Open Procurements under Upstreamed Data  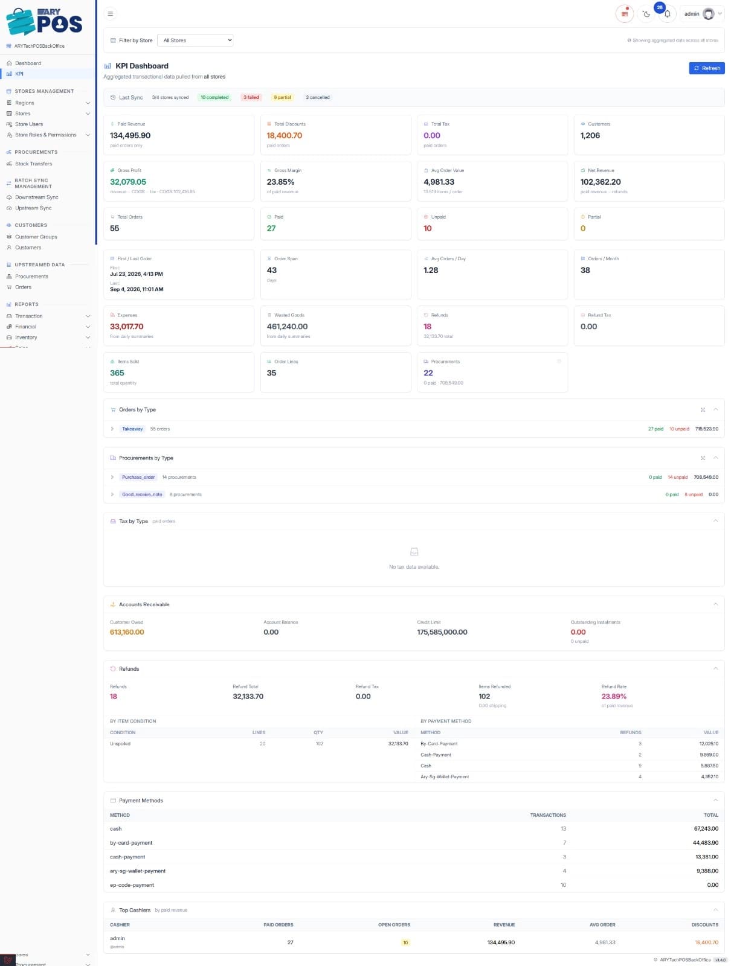(31, 277)
